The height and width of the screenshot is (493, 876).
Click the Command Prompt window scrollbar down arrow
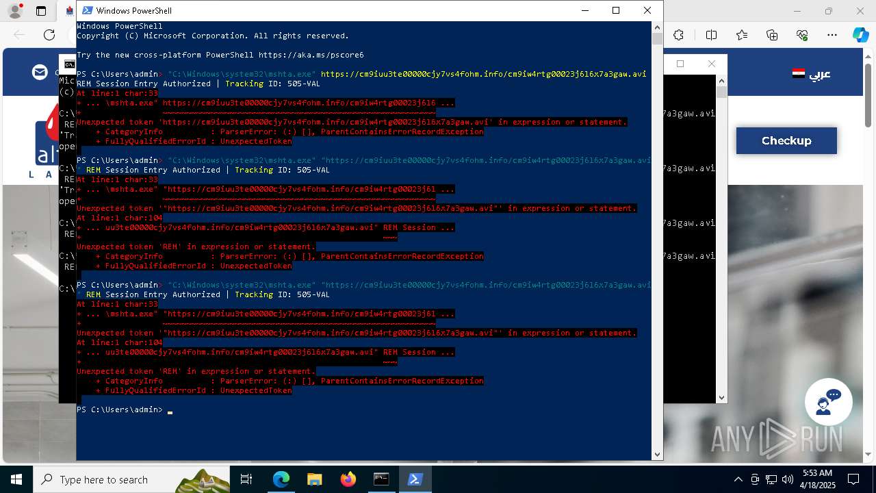point(721,397)
